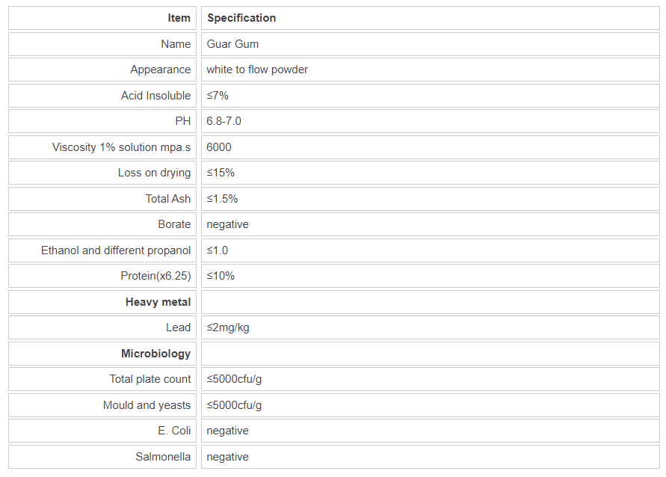The image size is (666, 477).
Task: Click the 'Specification' header cell
Action: click(x=241, y=18)
